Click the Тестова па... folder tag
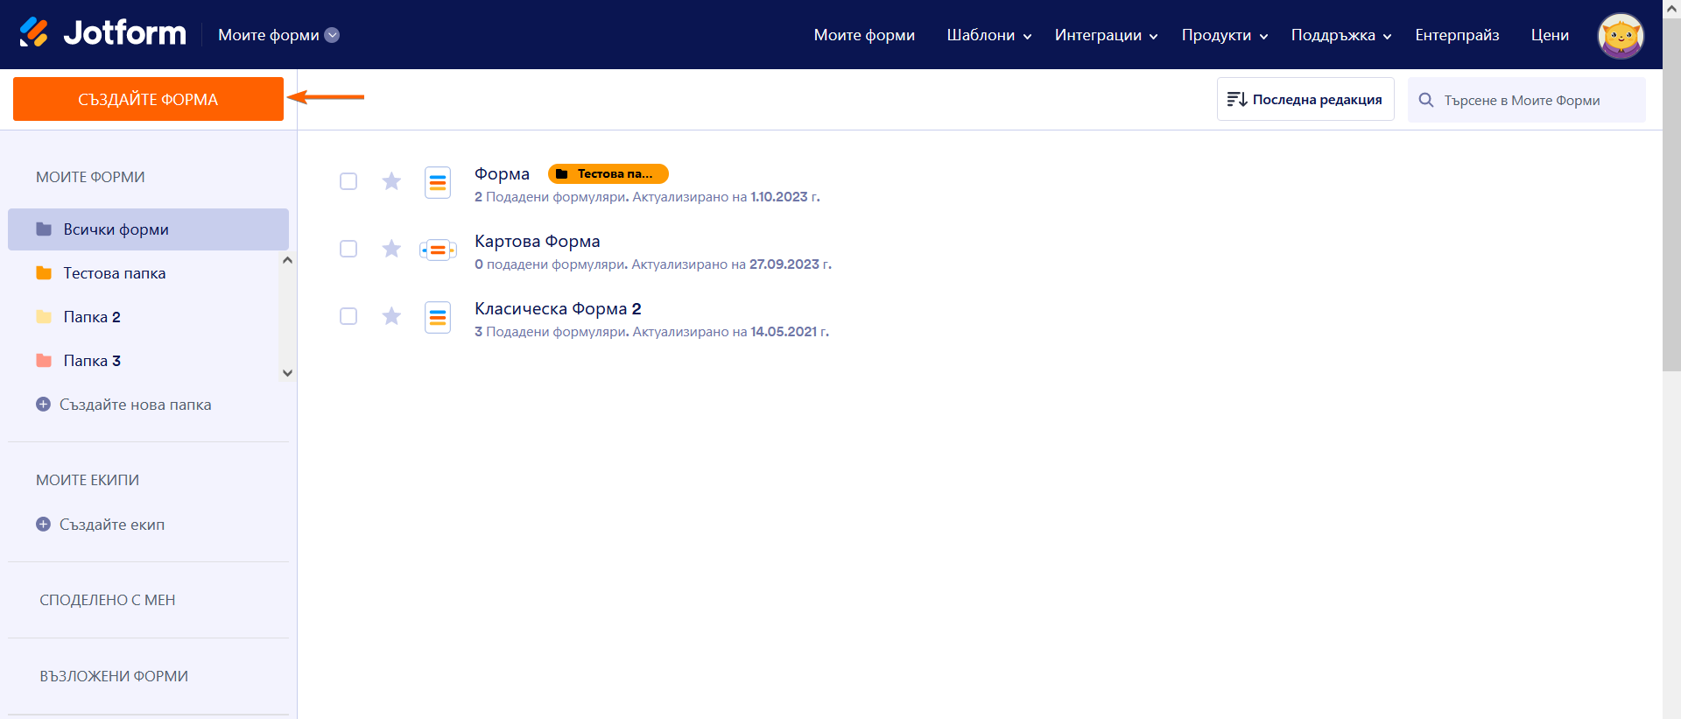1681x719 pixels. (608, 173)
